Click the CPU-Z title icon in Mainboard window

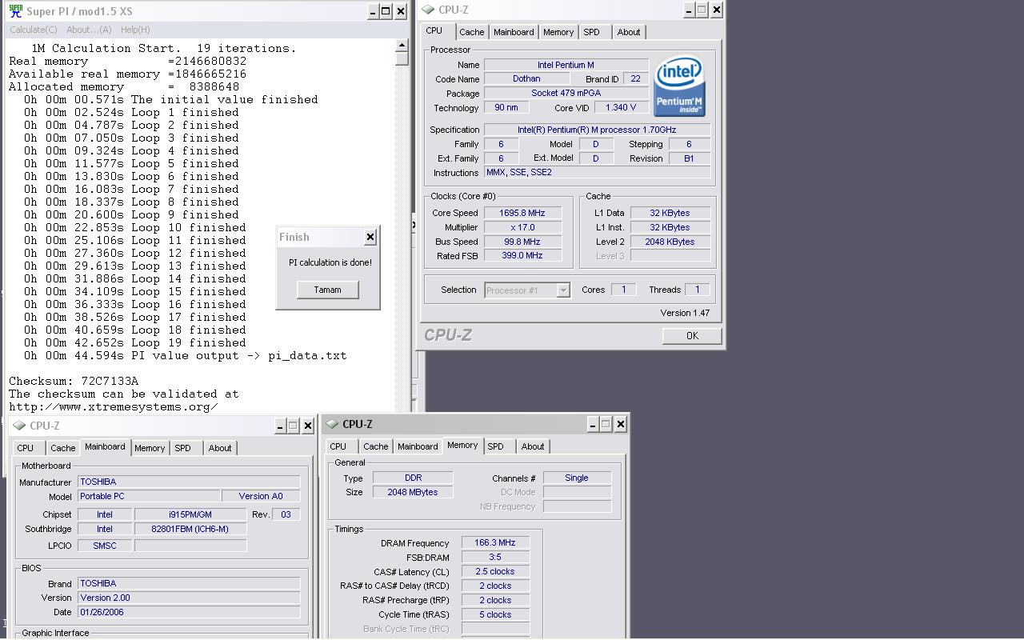(x=20, y=426)
